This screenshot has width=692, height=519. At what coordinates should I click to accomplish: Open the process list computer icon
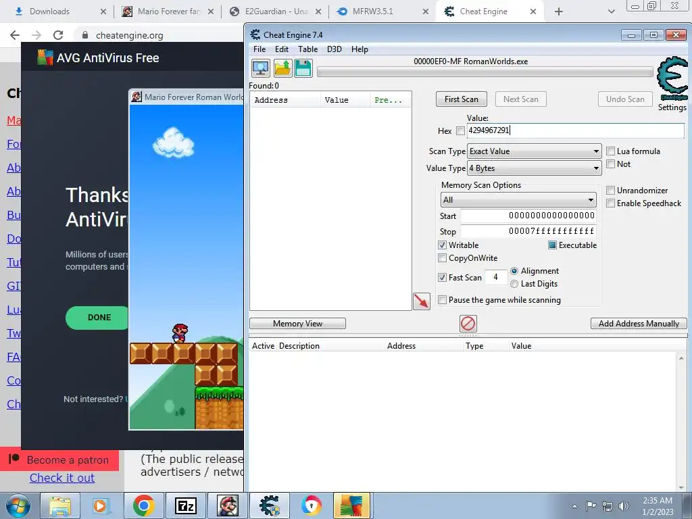(261, 68)
